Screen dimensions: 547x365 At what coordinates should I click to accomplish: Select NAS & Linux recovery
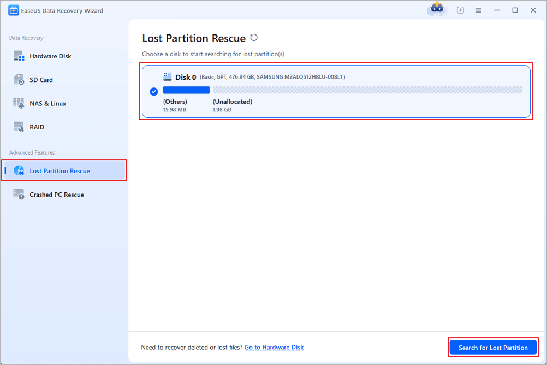[x=46, y=103]
